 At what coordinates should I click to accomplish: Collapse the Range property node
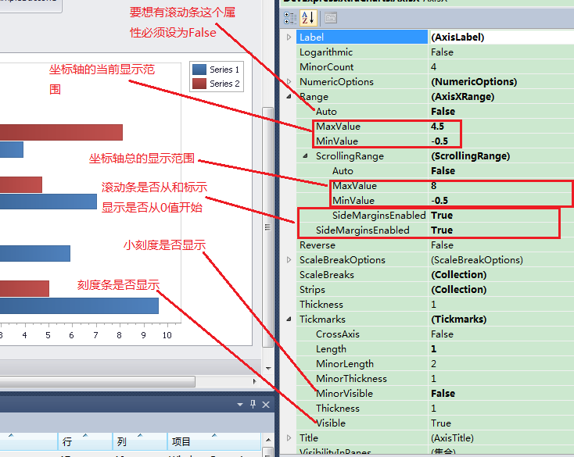point(289,97)
